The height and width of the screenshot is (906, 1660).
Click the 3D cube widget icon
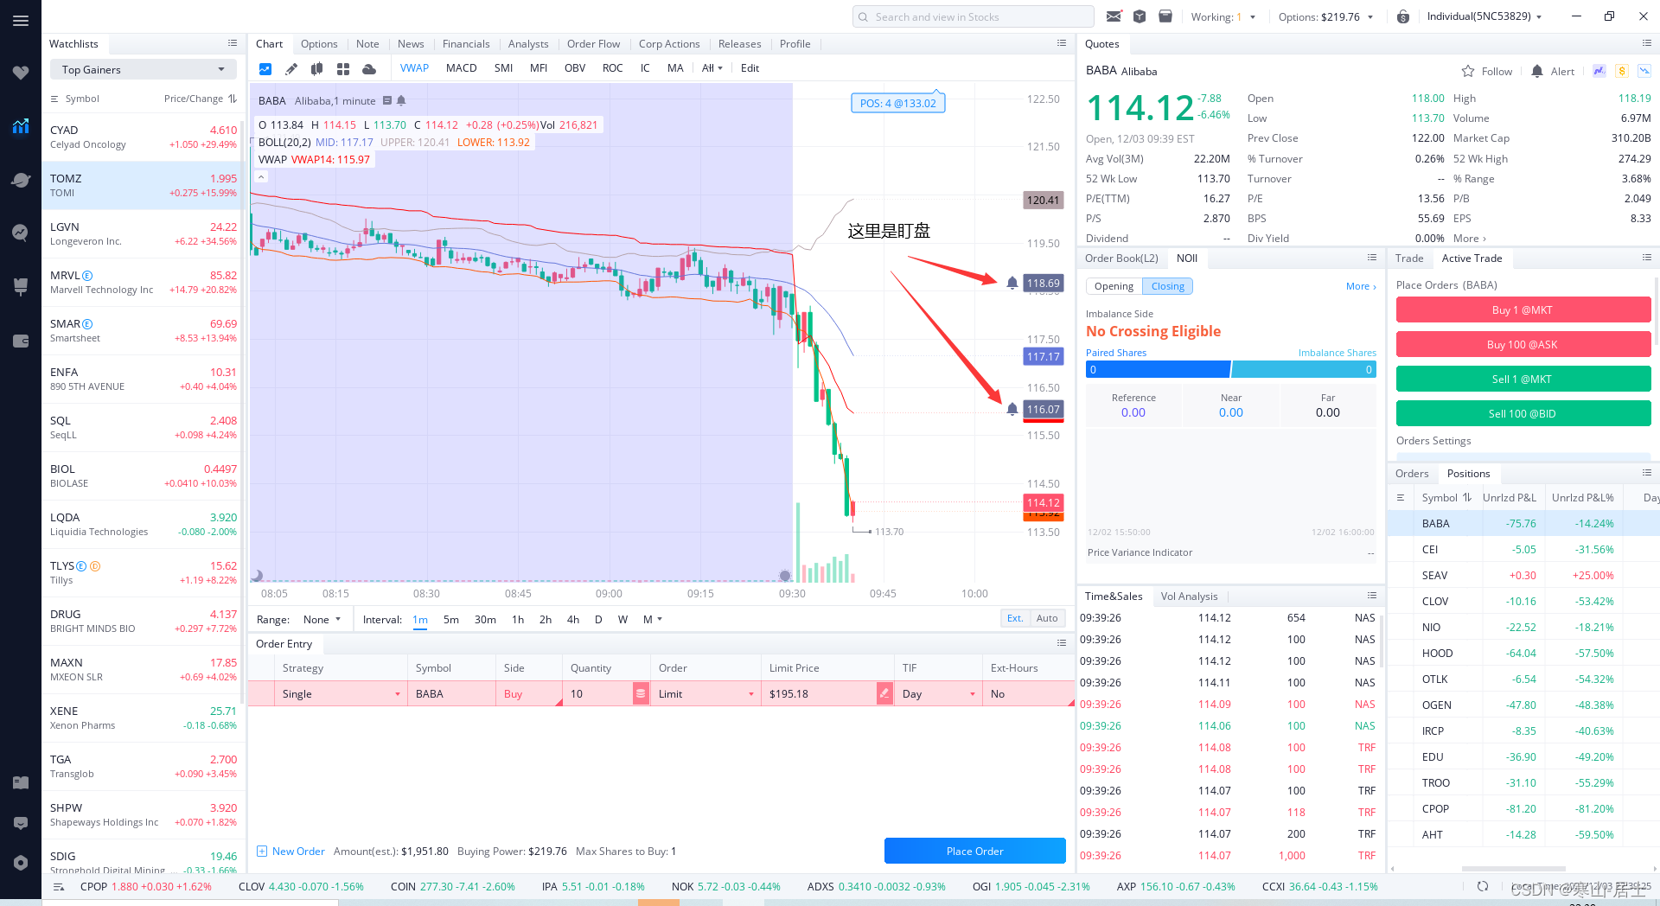(x=1140, y=16)
